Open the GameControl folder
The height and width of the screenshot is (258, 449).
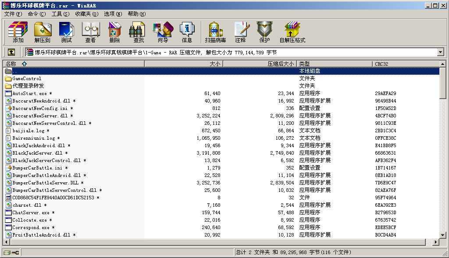(x=26, y=78)
